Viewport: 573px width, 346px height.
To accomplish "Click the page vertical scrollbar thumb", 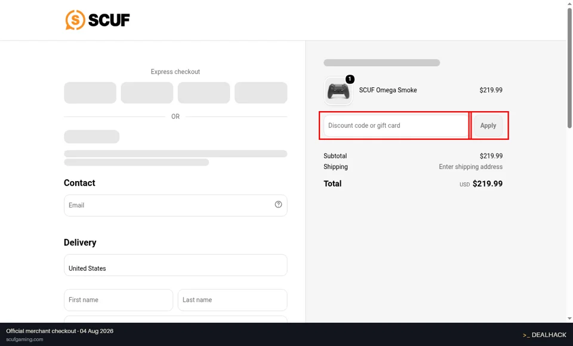I will coord(569,68).
